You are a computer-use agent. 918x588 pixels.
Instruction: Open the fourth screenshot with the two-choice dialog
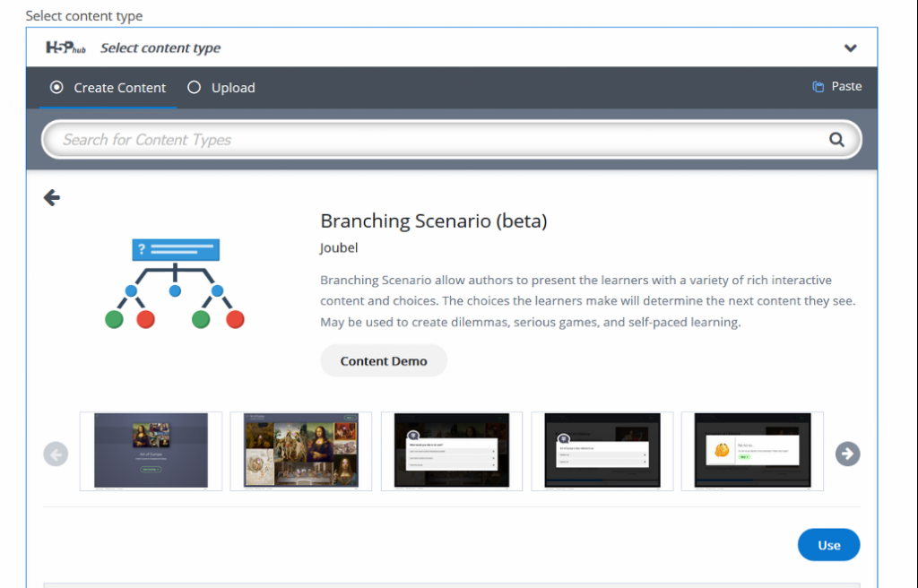pos(602,451)
